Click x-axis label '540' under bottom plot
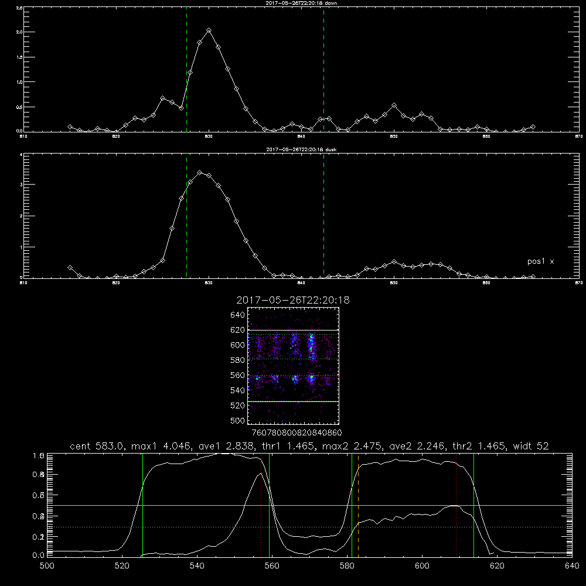586x586 pixels. coord(197,566)
